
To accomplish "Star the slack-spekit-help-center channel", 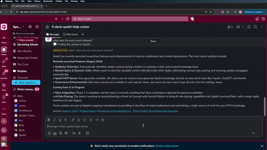I will (x=47, y=27).
